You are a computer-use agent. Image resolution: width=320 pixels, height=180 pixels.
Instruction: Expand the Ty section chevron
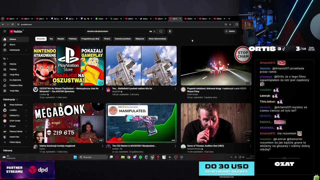(7, 59)
